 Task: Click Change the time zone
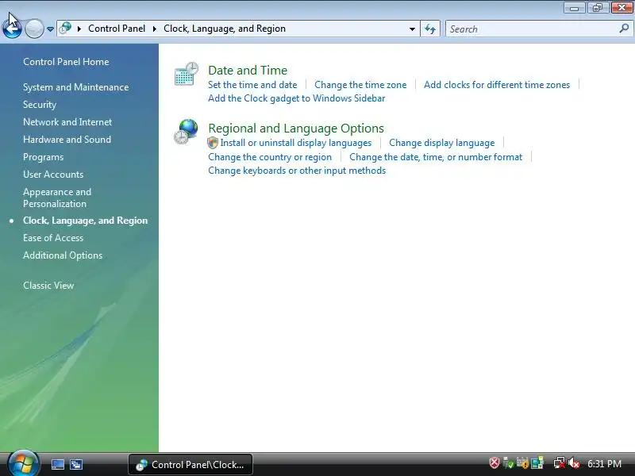pyautogui.click(x=360, y=85)
